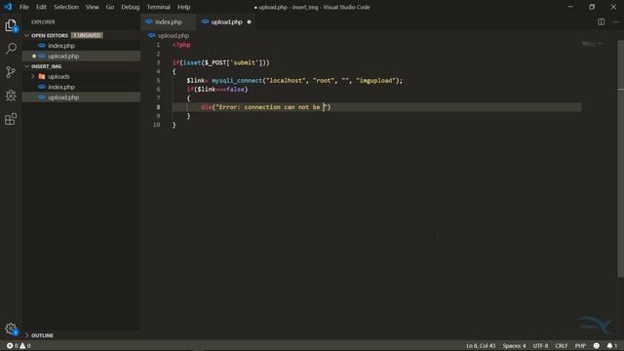This screenshot has height=351, width=624.
Task: Open the Edit menu
Action: [41, 7]
